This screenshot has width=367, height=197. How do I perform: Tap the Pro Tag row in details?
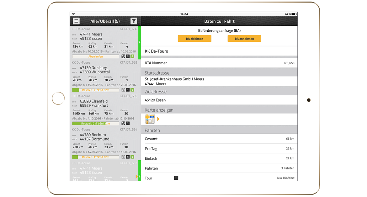click(x=219, y=149)
